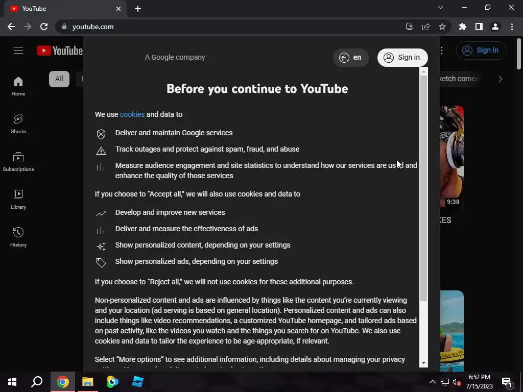
Task: Open YouTube settings three-dot menu
Action: [x=442, y=51]
